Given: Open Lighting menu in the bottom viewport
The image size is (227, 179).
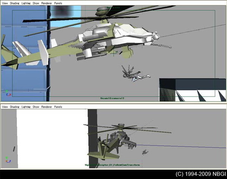Looking at the screenshot, I should click(26, 107).
